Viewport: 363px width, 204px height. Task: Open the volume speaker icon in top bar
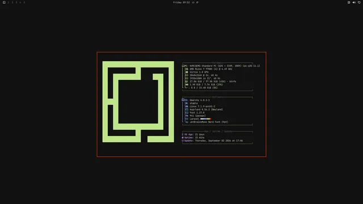pyautogui.click(x=354, y=2)
